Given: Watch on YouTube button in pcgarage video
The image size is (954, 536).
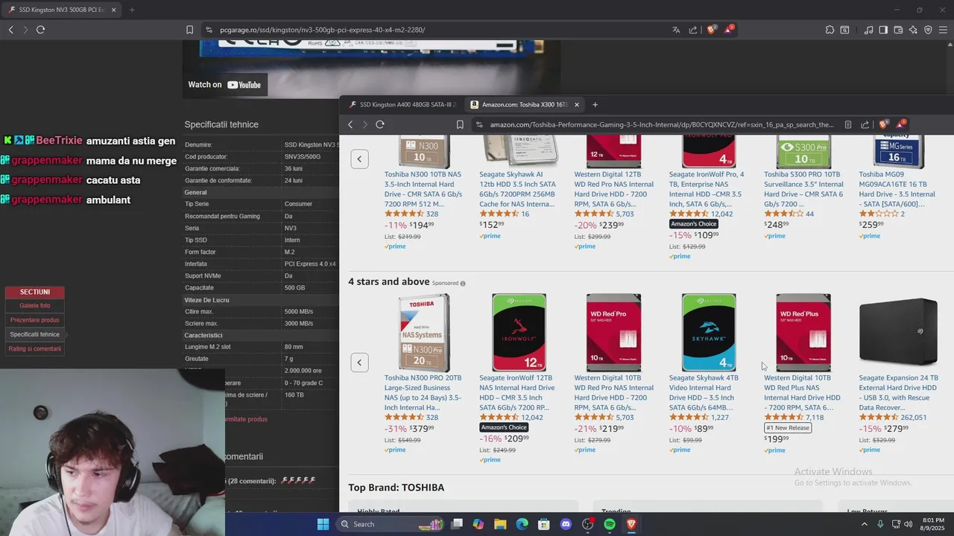Looking at the screenshot, I should 224,85.
